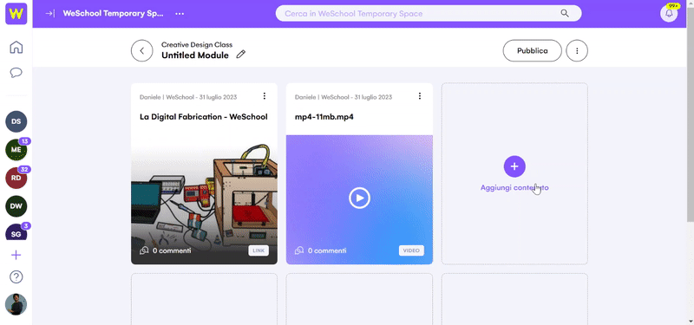The width and height of the screenshot is (694, 325).
Task: Click the WeSchool Temporary Space title
Action: coord(113,13)
